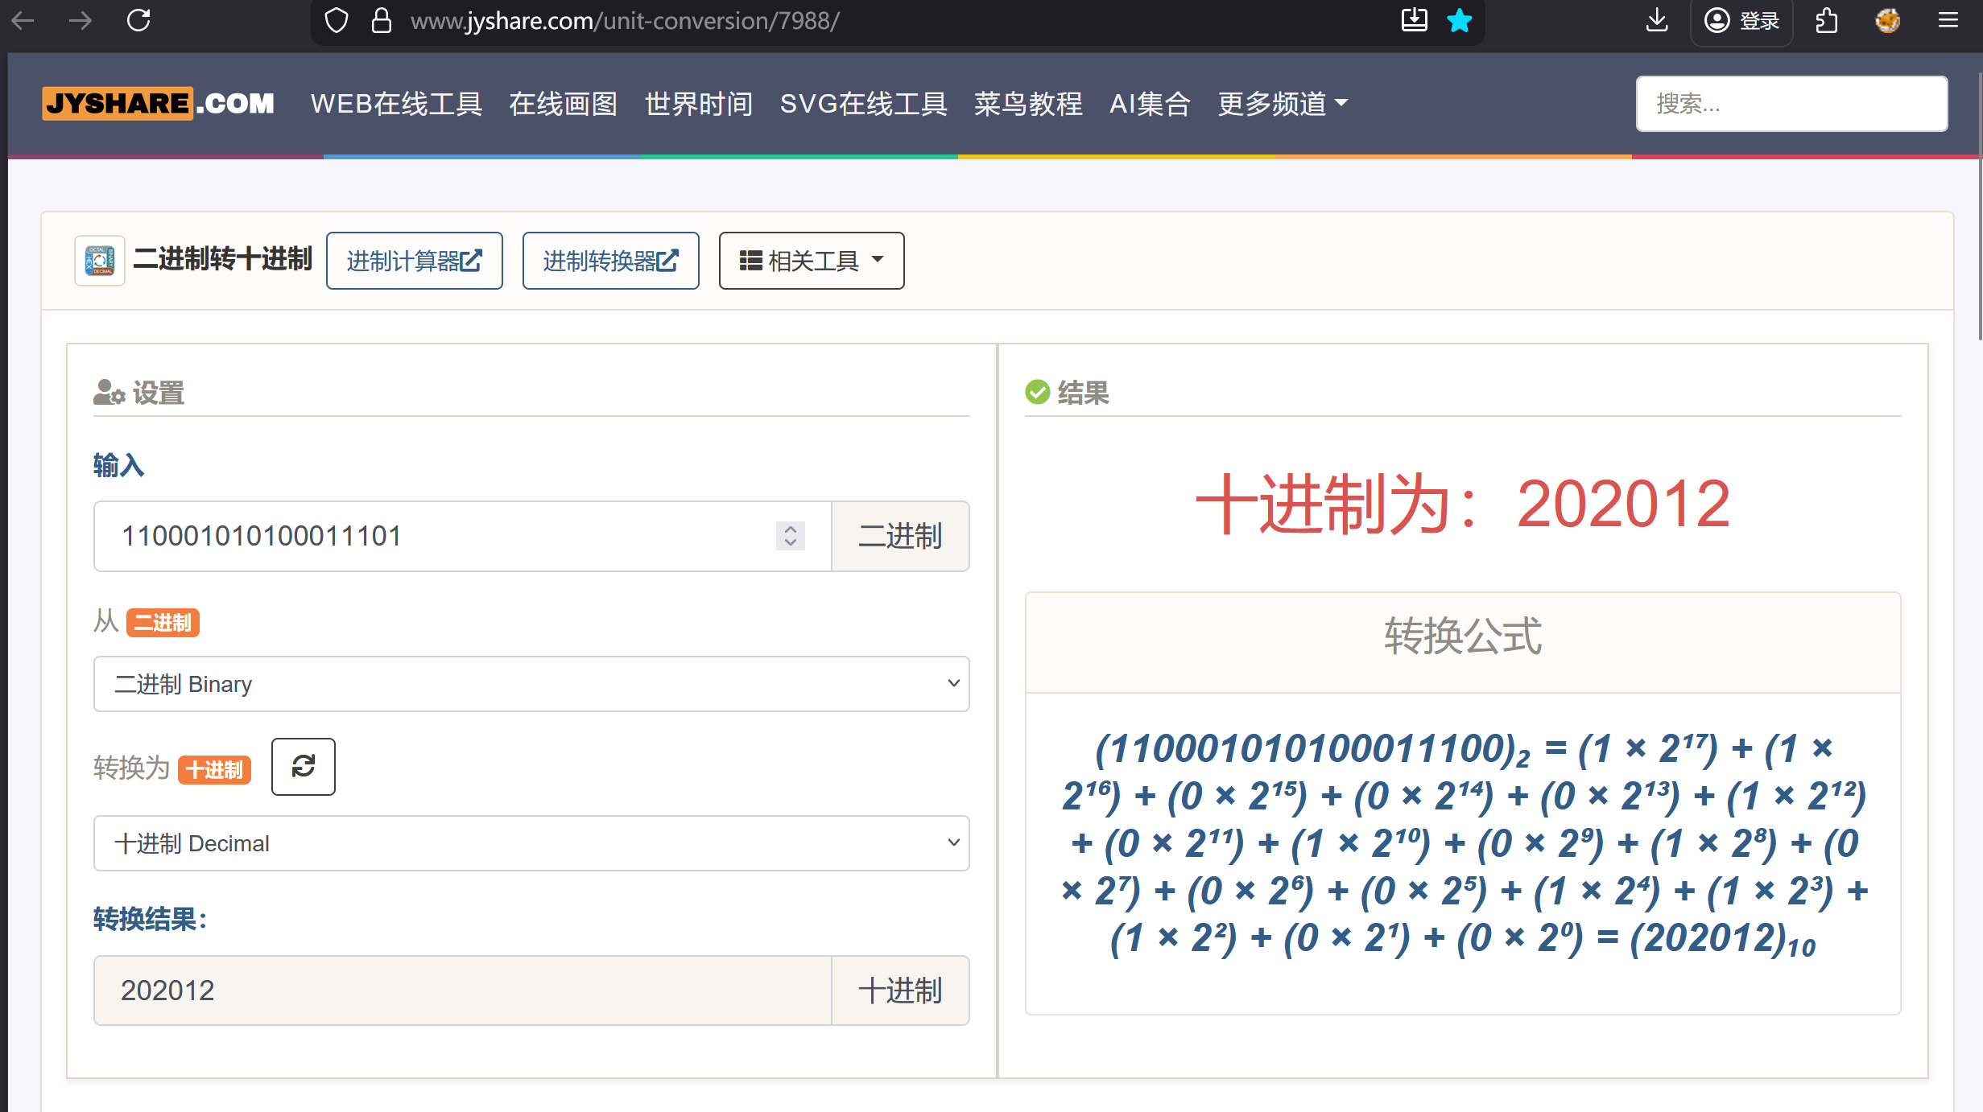Viewport: 1983px width, 1112px height.
Task: Click the 二进制 unit label beside input
Action: 900,536
